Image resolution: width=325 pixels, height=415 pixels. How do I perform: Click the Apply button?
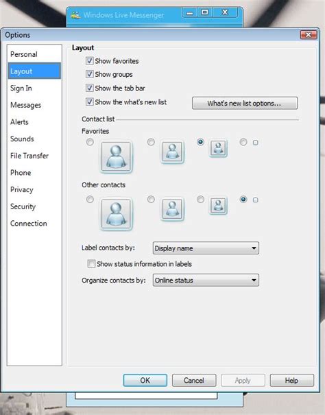243,380
